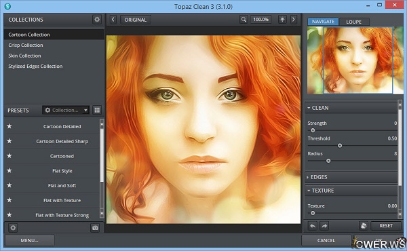Click the 100.0% zoom field
407x251 pixels.
click(261, 20)
